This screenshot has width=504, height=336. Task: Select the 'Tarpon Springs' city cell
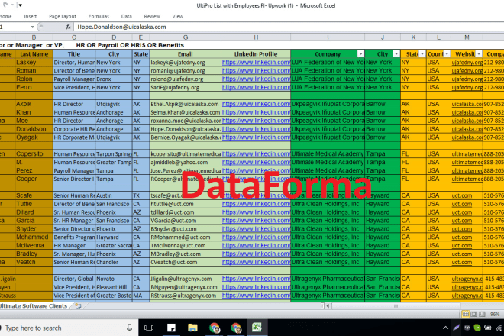tap(114, 154)
